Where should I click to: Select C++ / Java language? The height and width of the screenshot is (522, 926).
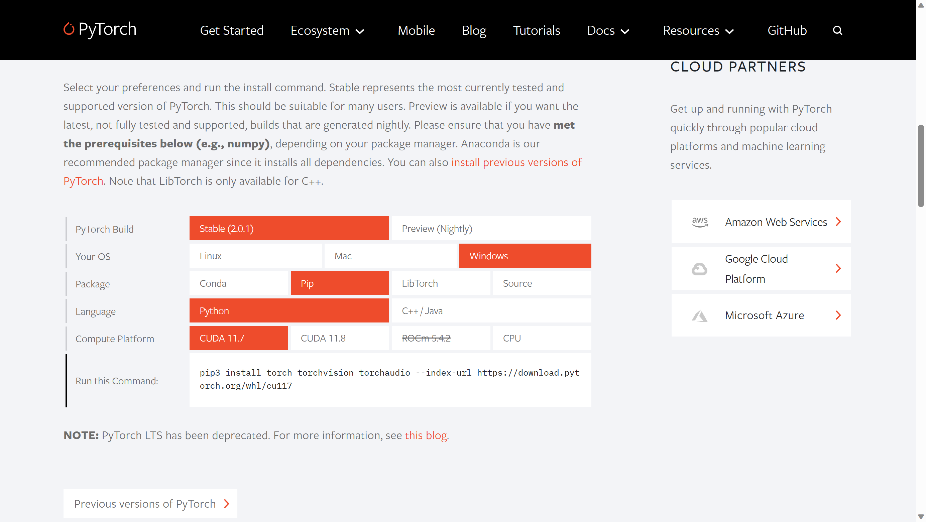pos(491,310)
